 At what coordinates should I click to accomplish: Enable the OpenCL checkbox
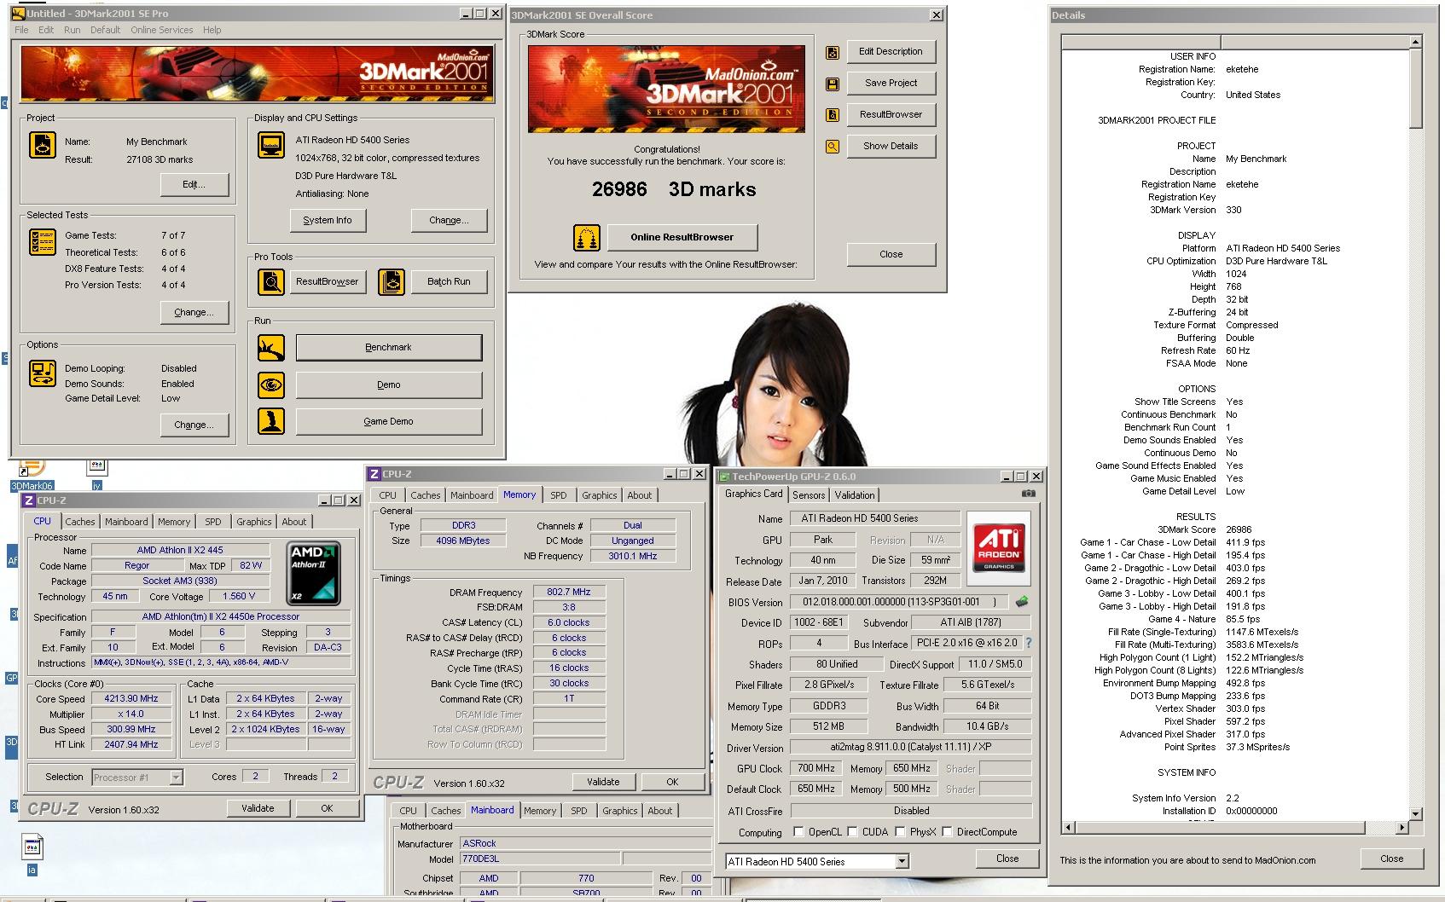798,832
